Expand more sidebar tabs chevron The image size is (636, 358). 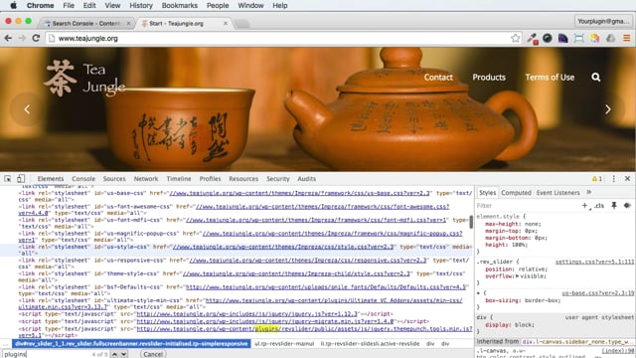coord(589,192)
